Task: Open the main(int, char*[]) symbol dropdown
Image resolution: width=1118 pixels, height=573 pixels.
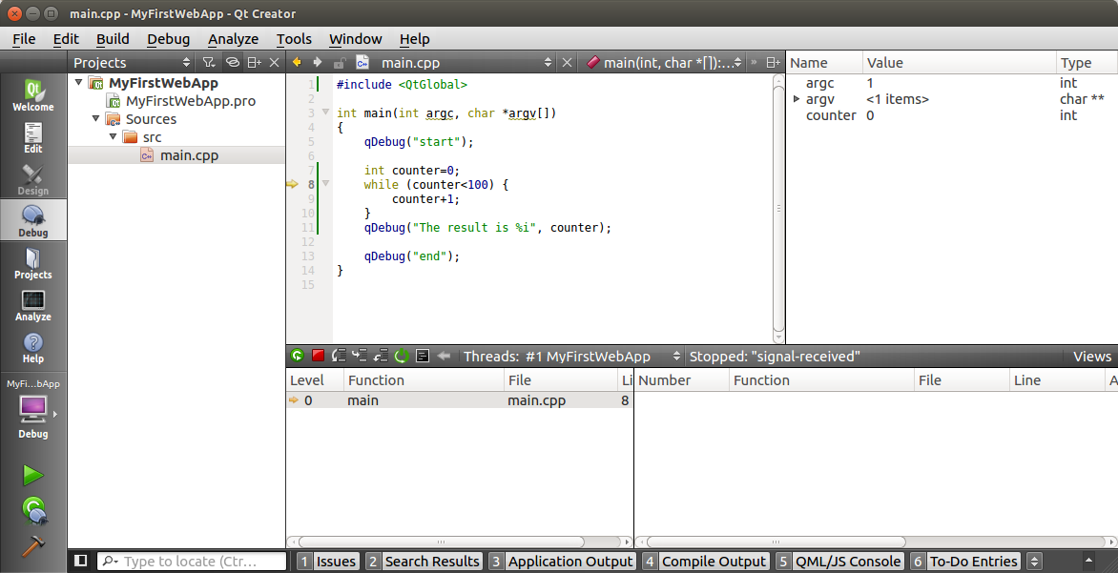Action: pos(665,63)
